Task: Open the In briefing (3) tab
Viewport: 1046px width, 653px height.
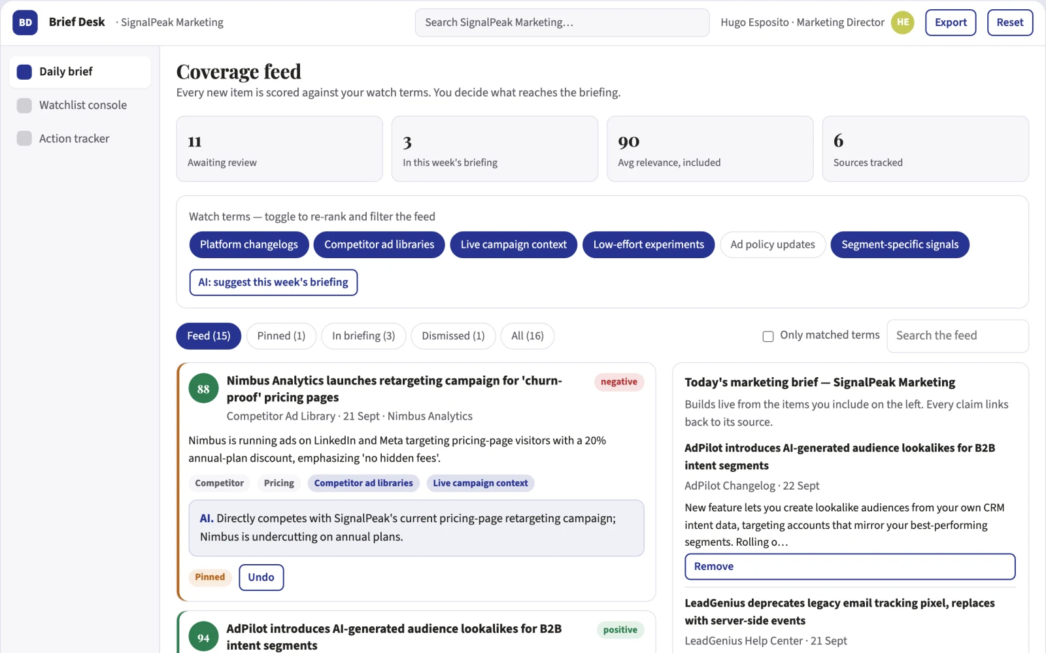Action: click(x=363, y=336)
